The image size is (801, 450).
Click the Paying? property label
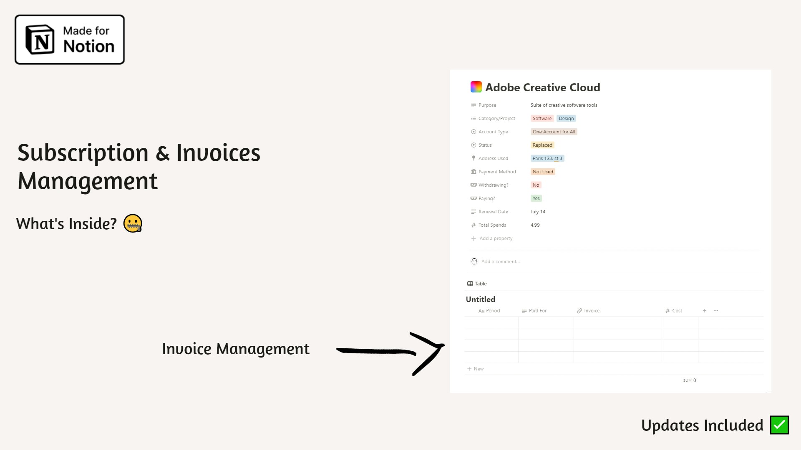pyautogui.click(x=486, y=198)
